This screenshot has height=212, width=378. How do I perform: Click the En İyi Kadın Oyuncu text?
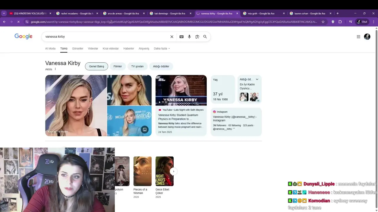tap(247, 86)
